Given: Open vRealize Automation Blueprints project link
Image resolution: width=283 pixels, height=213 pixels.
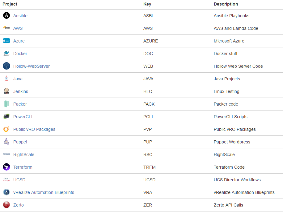Looking at the screenshot, I should 44,192.
